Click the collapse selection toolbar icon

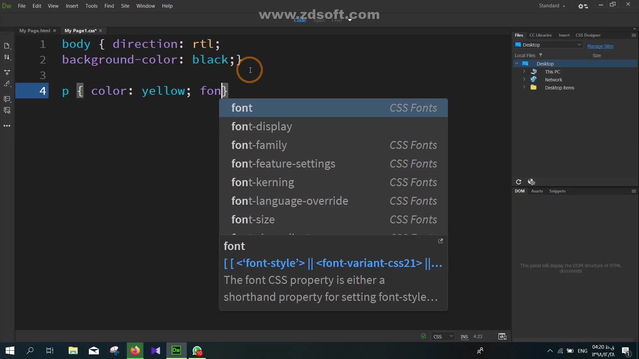[7, 72]
